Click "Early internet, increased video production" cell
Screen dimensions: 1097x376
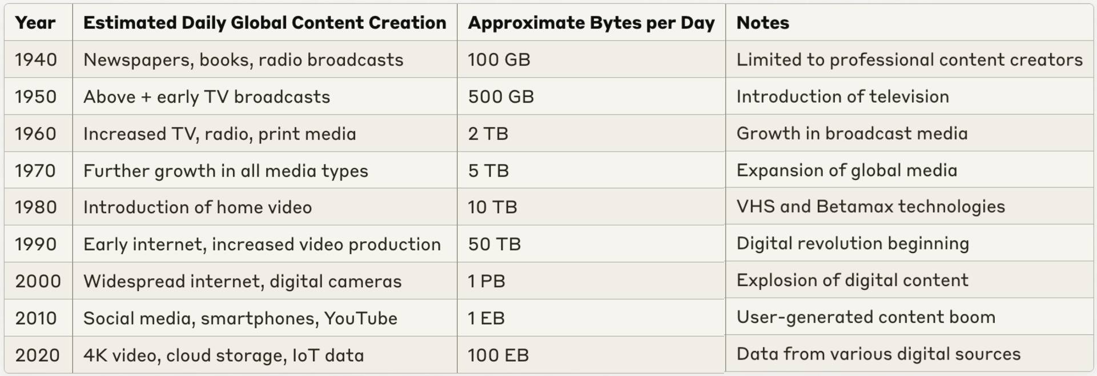pos(262,244)
